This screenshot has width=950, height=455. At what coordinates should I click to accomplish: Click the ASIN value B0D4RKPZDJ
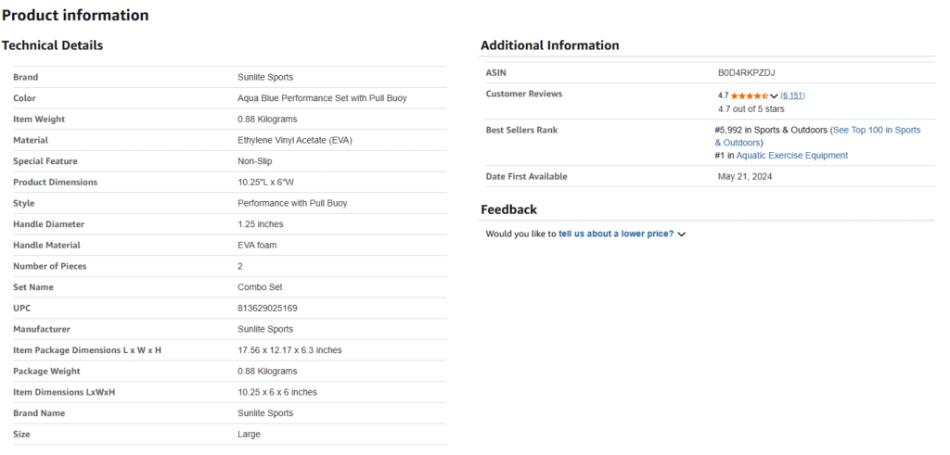(746, 72)
